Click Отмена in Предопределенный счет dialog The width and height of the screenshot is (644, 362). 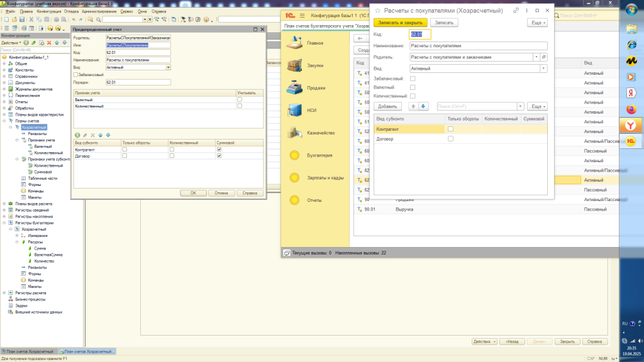point(221,193)
